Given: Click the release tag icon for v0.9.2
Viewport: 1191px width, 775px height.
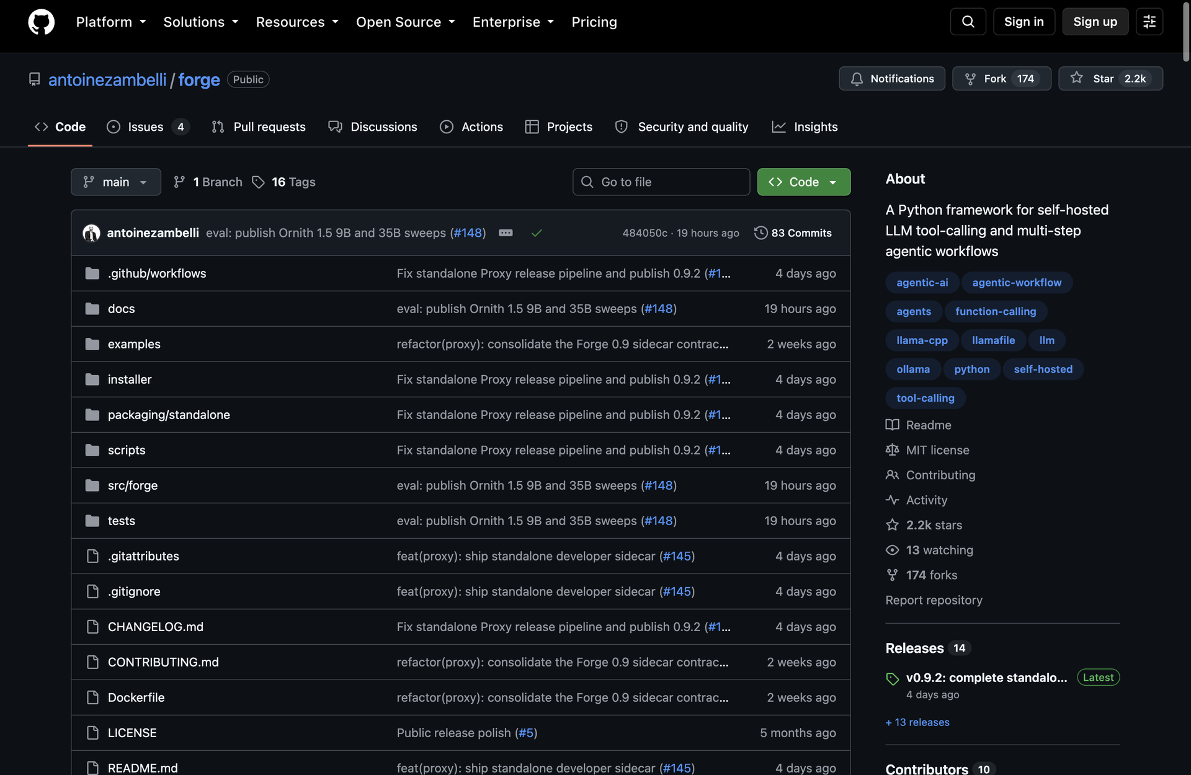Looking at the screenshot, I should [892, 679].
